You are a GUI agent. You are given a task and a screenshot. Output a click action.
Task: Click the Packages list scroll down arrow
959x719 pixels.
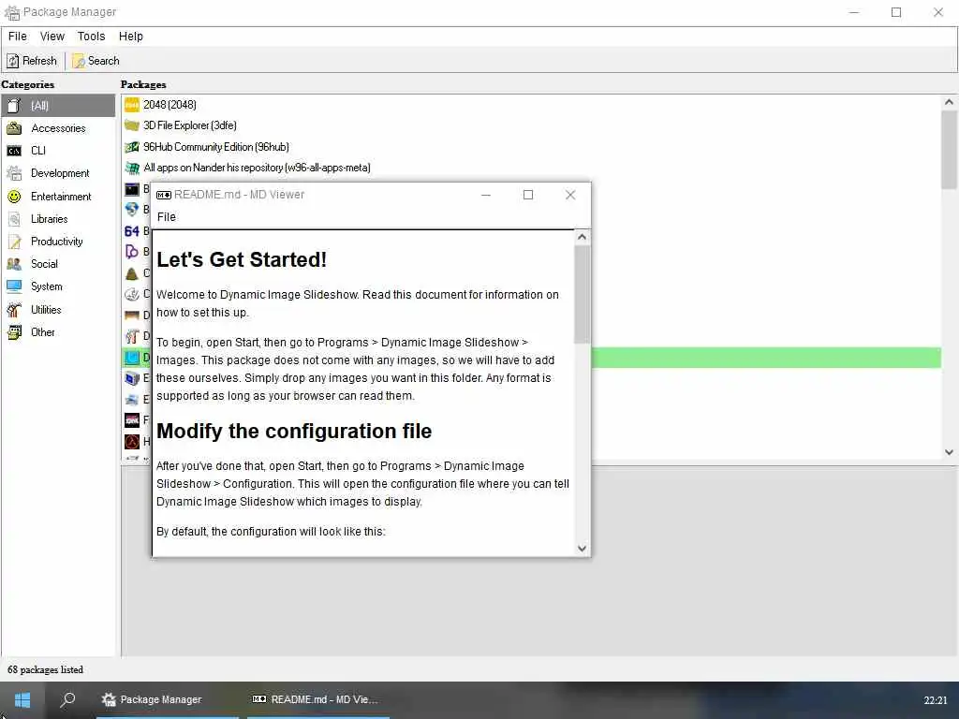949,452
